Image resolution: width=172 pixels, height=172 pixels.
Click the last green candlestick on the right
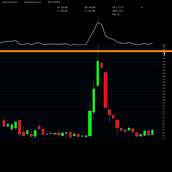tap(152, 132)
